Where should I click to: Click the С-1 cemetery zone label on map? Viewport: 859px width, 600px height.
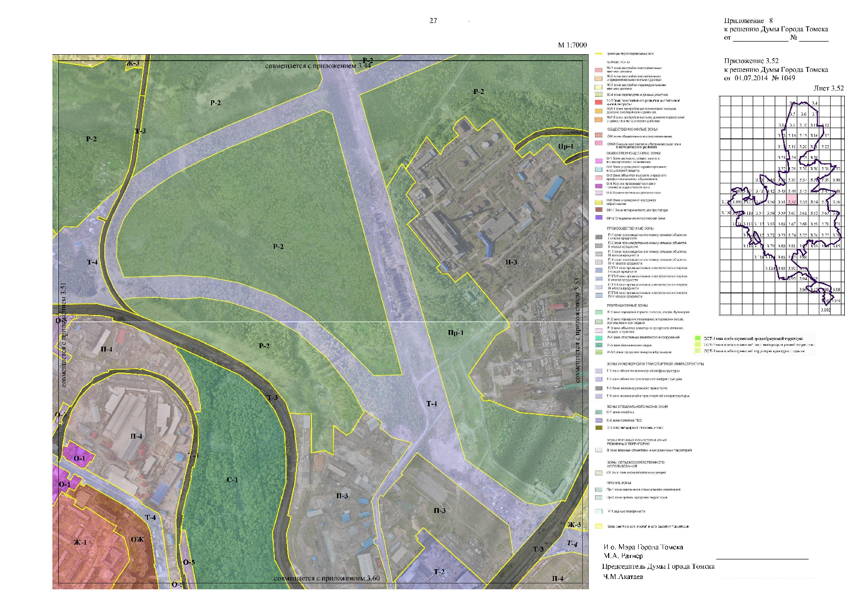232,480
